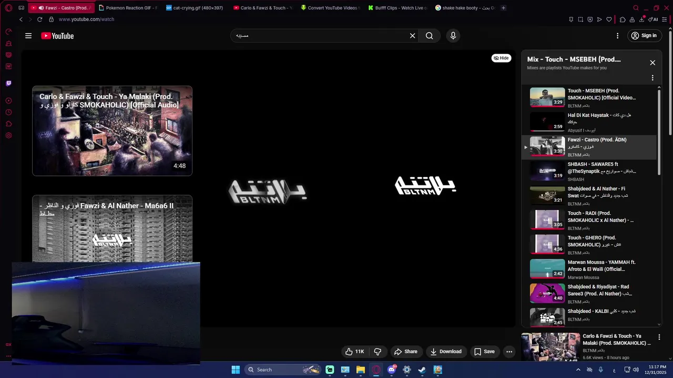Go back in browser history
Image resolution: width=673 pixels, height=378 pixels.
tap(21, 19)
